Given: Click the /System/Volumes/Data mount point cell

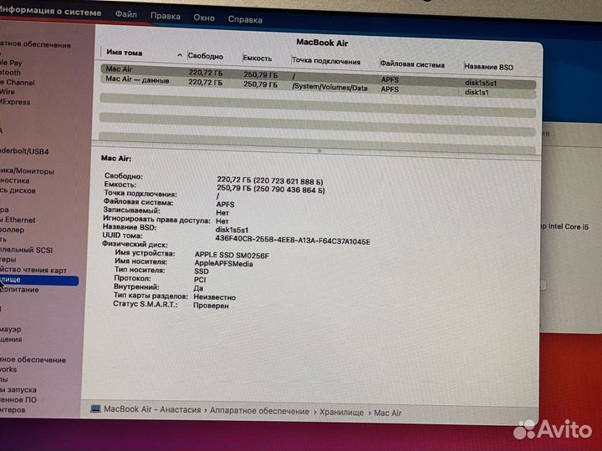Looking at the screenshot, I should (x=329, y=88).
